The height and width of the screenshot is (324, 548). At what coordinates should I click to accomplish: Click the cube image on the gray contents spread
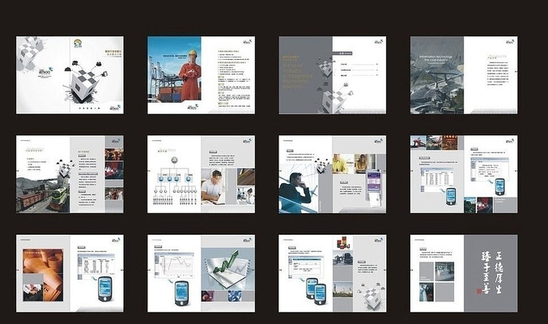point(333,99)
